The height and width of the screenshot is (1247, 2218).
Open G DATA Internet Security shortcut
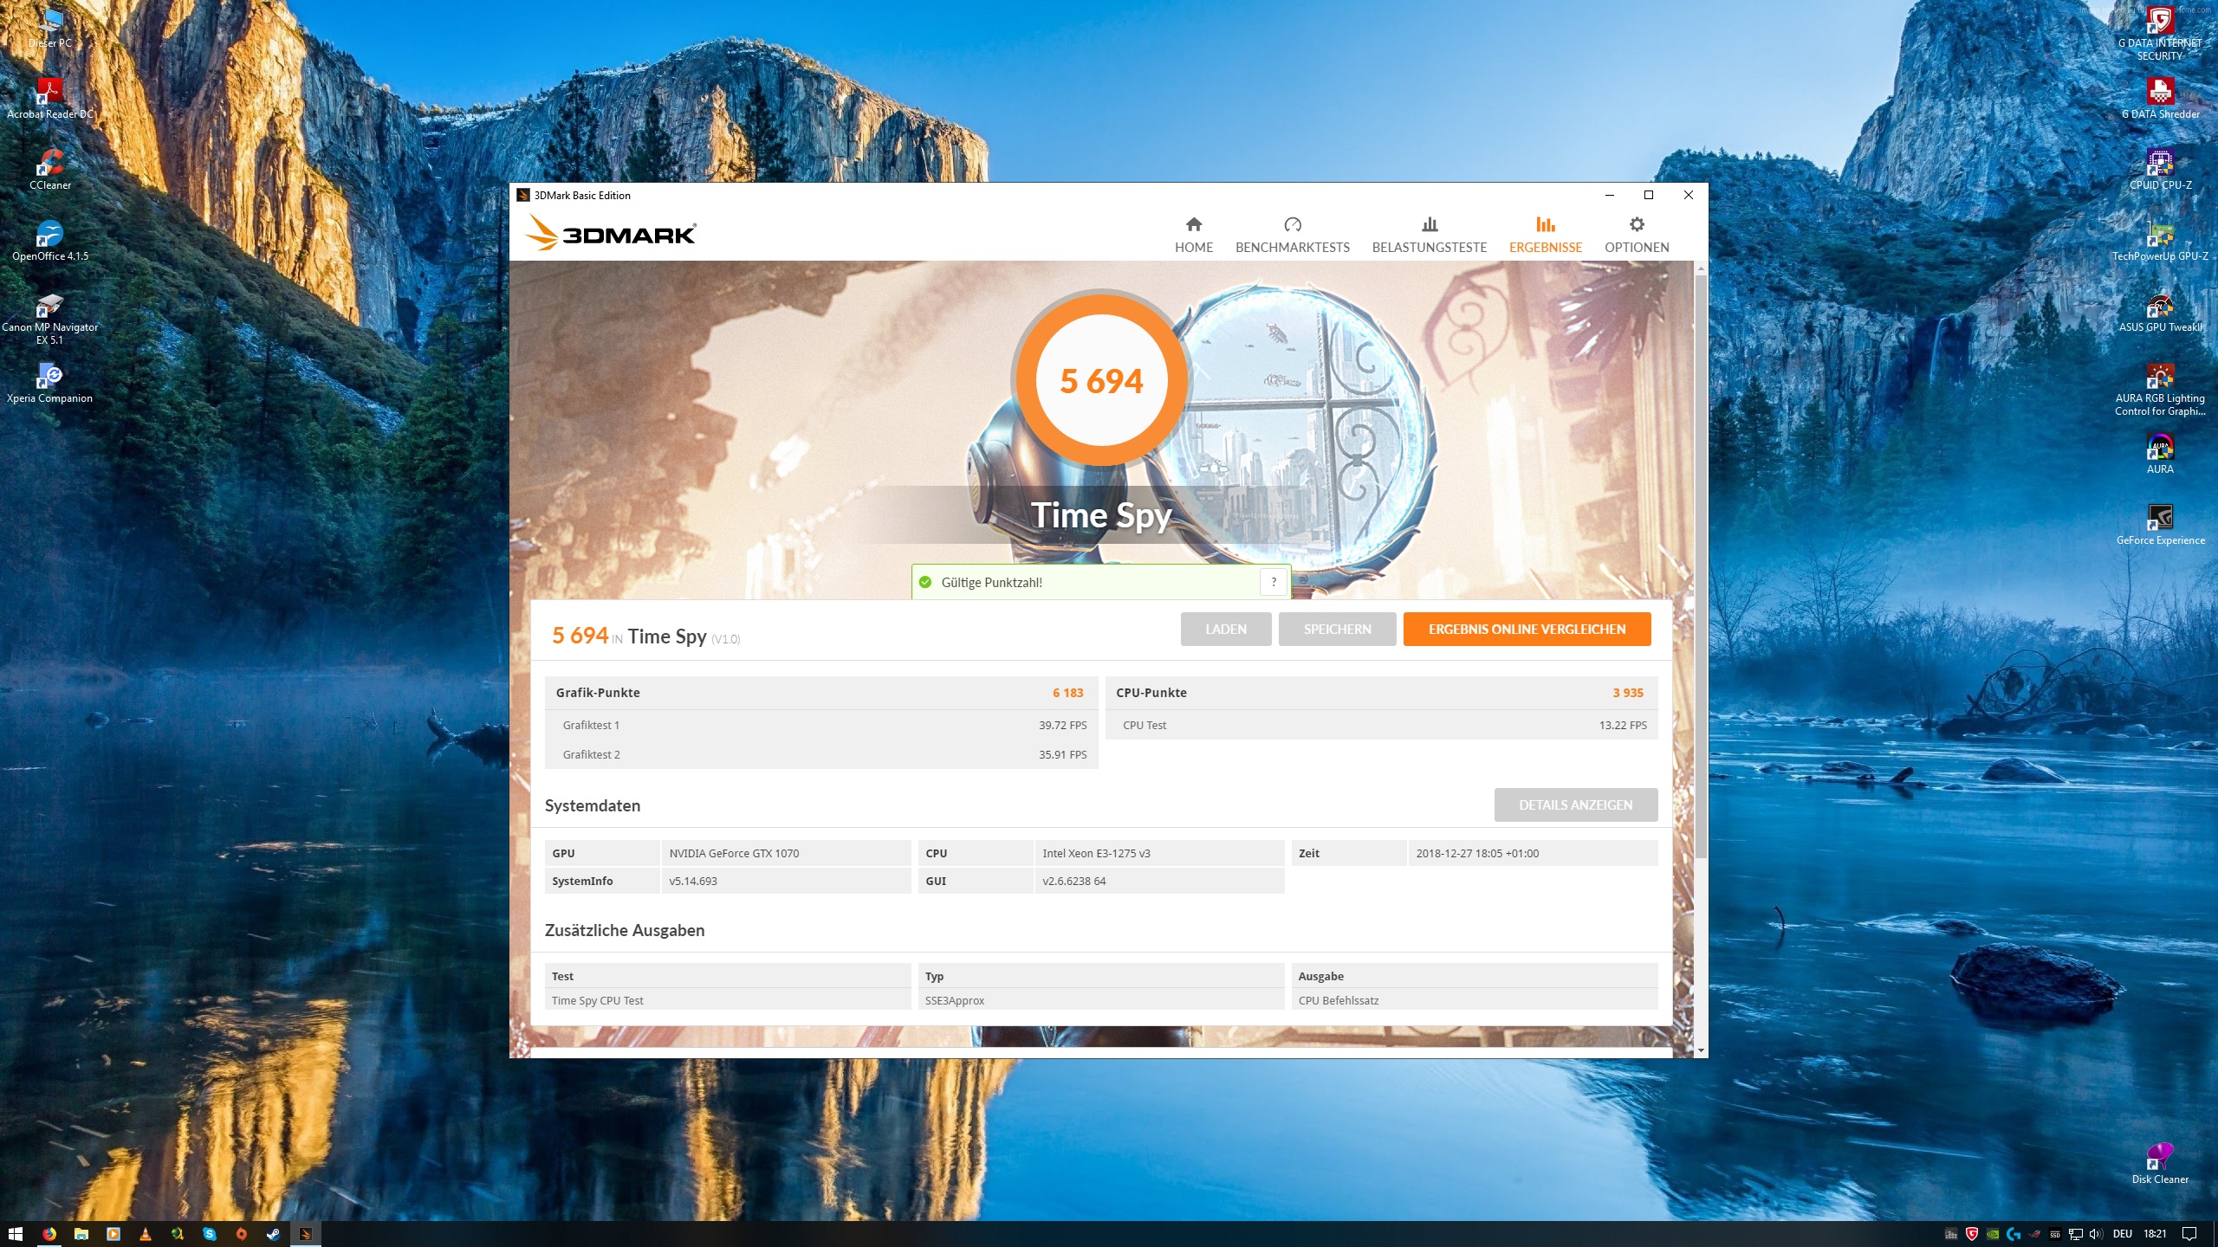point(2160,34)
